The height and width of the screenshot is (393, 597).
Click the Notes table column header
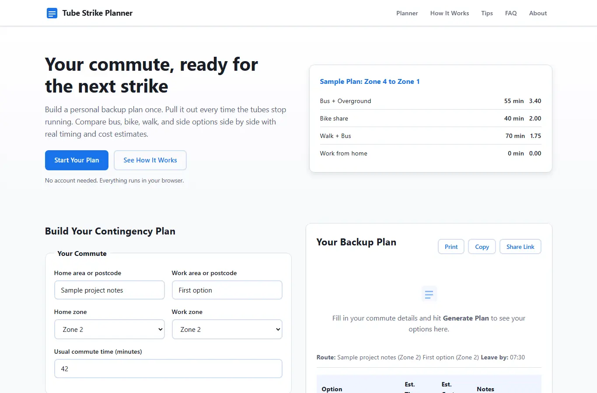(485, 389)
